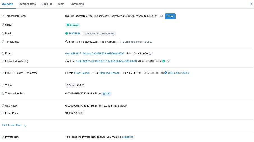Image resolution: width=254 pixels, height=142 pixels.
Task: Open the State tab
Action: coord(61,4)
